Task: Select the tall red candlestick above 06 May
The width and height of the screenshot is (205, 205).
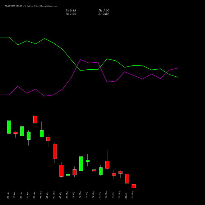Action: tap(55, 152)
